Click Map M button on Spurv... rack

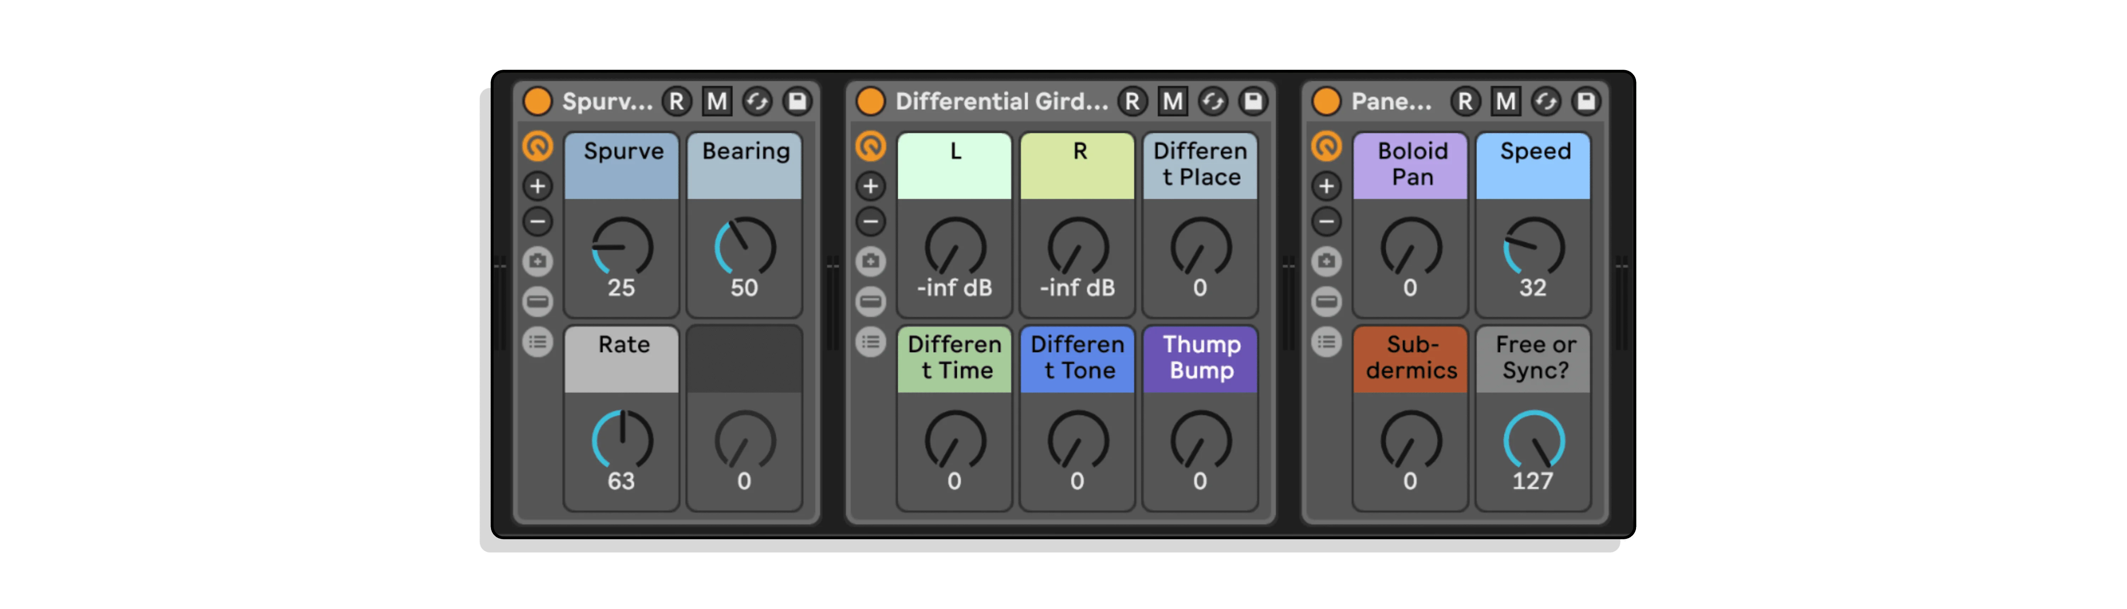717,102
